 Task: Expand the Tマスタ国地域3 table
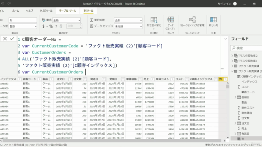pyautogui.click(x=232, y=61)
